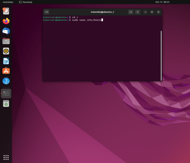Launch the Ubuntu installer disk icon in dock

click(6, 11)
